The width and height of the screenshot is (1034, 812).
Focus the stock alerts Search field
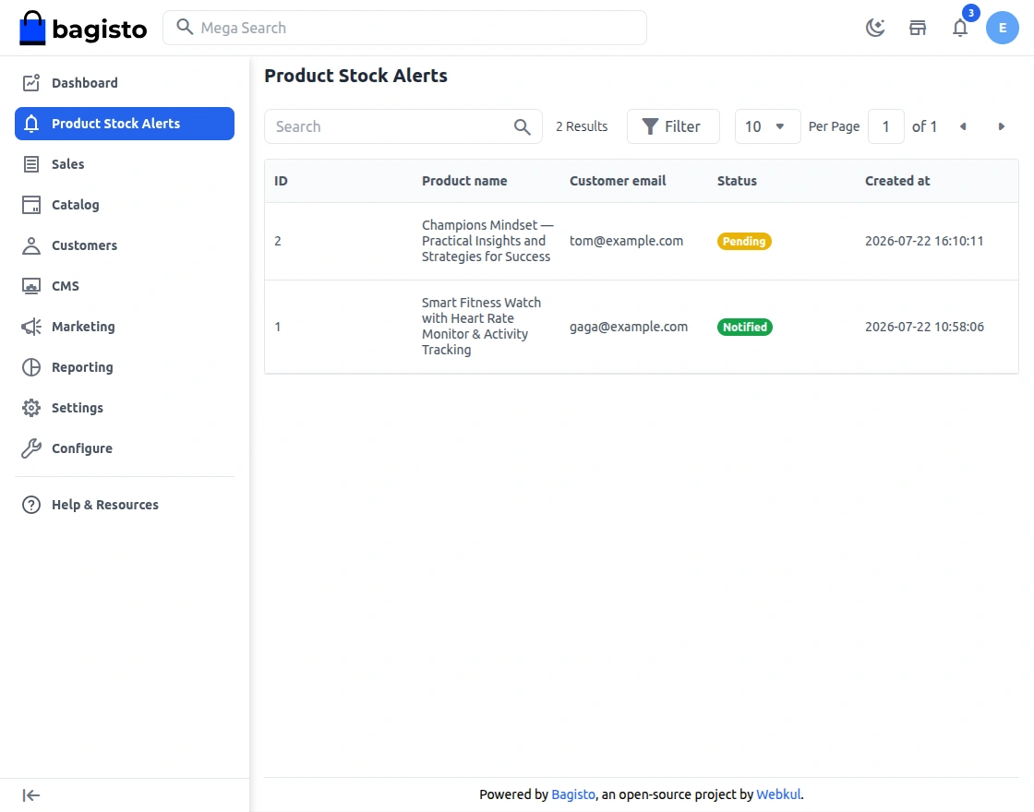click(x=403, y=126)
